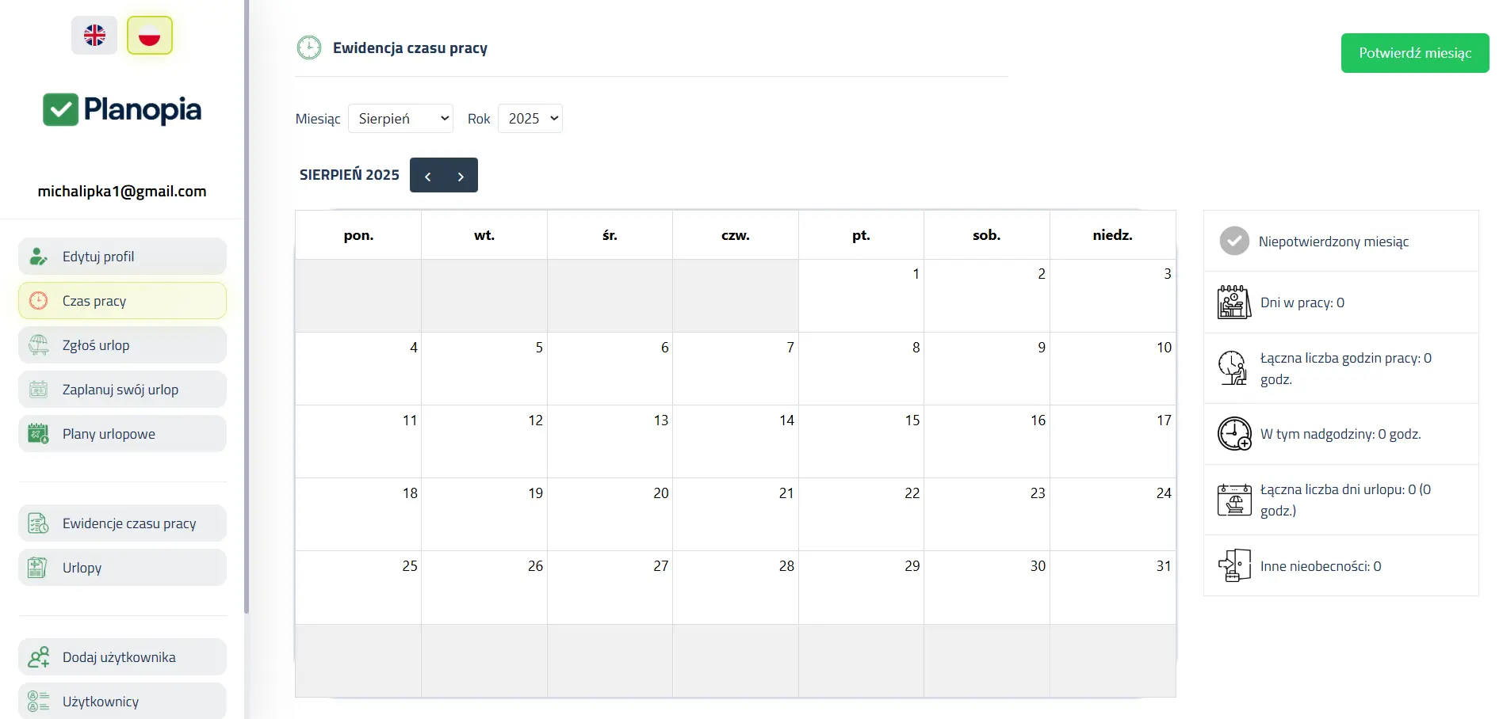Click the Planopia logo
This screenshot has width=1503, height=719.
click(x=122, y=110)
